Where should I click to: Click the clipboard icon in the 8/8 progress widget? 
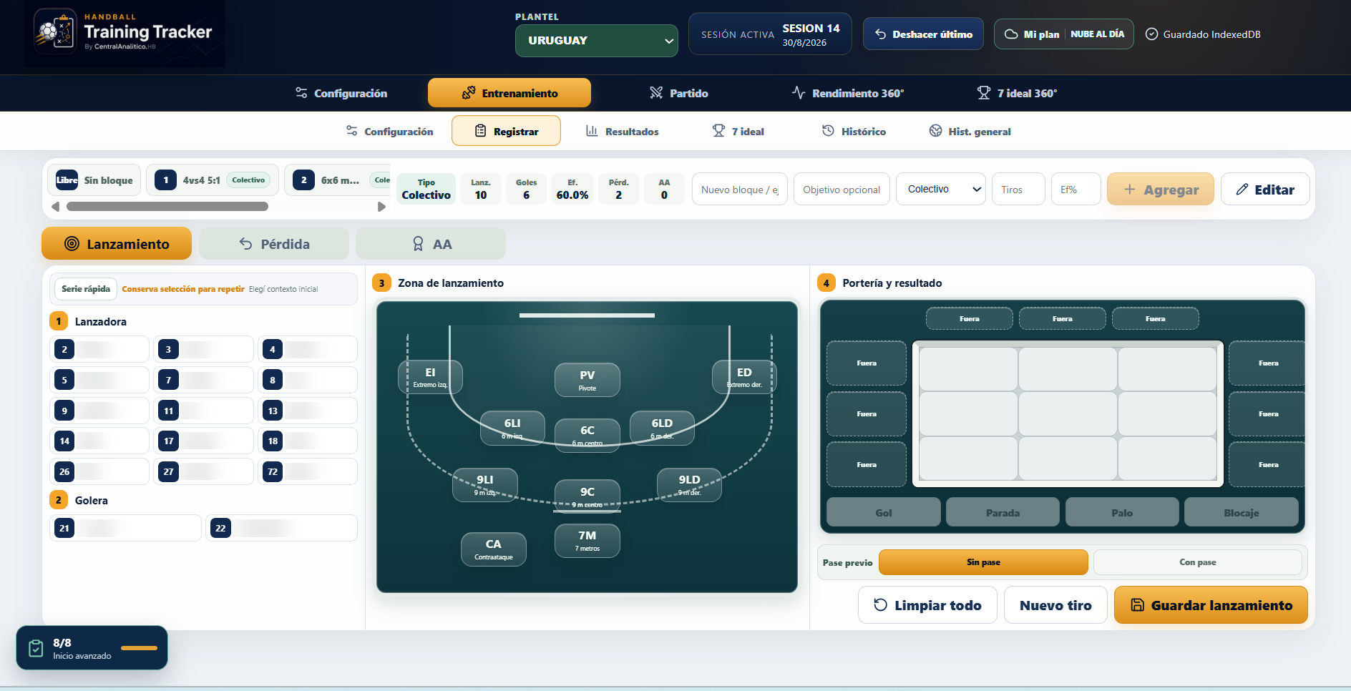click(36, 648)
